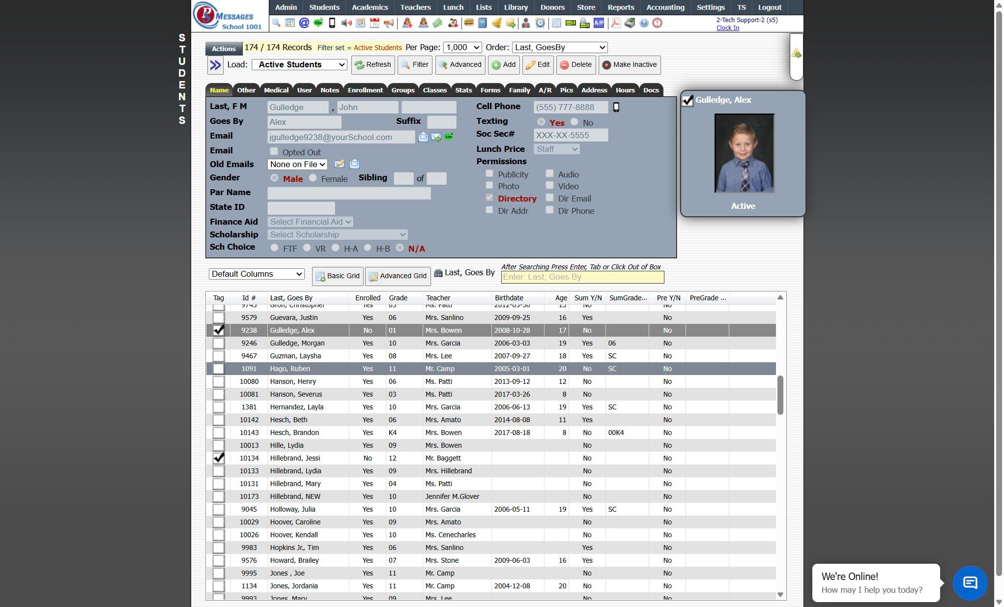Image resolution: width=1004 pixels, height=607 pixels.
Task: Select the Female gender radio button
Action: [313, 178]
